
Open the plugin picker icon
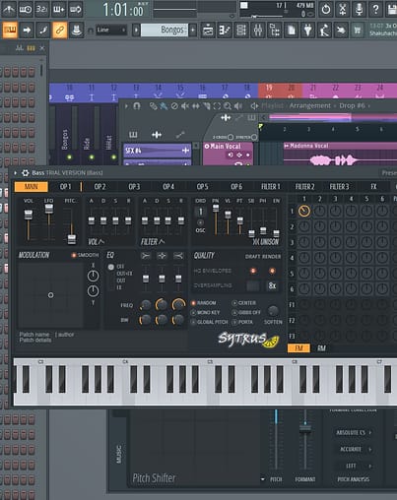[307, 31]
